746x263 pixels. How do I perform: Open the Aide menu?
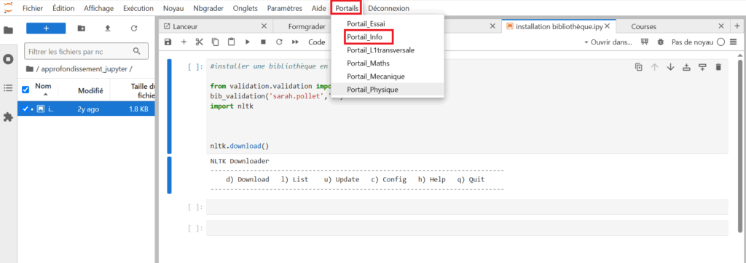click(319, 8)
